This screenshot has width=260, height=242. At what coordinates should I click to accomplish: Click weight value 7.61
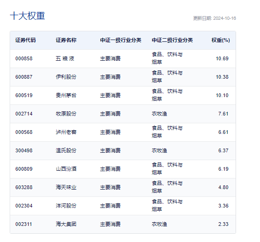click(223, 114)
